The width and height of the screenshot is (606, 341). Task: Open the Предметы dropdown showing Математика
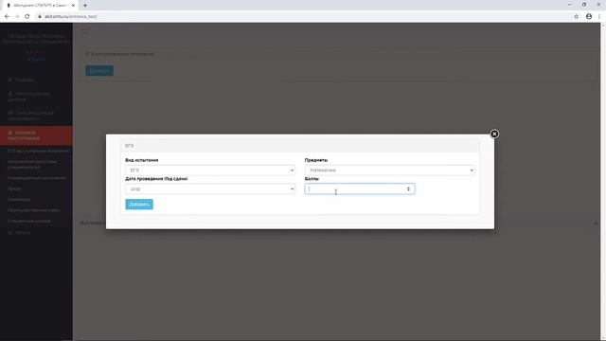[389, 170]
